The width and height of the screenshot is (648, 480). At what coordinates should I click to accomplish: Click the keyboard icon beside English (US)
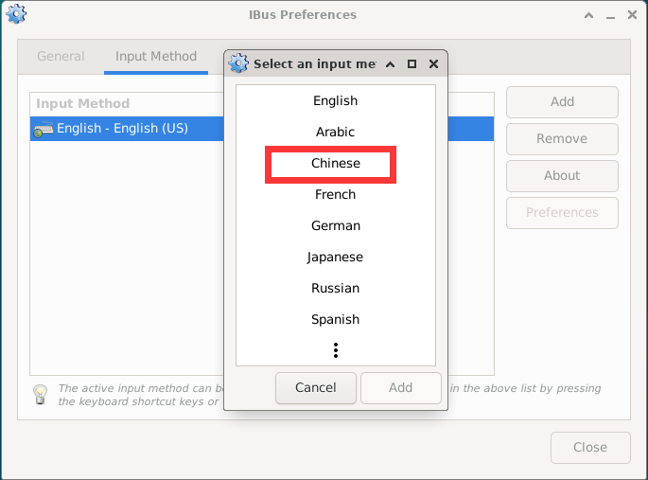tap(44, 129)
